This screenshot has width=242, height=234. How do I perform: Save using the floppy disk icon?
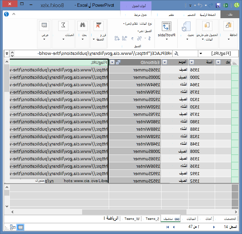[x=218, y=5]
